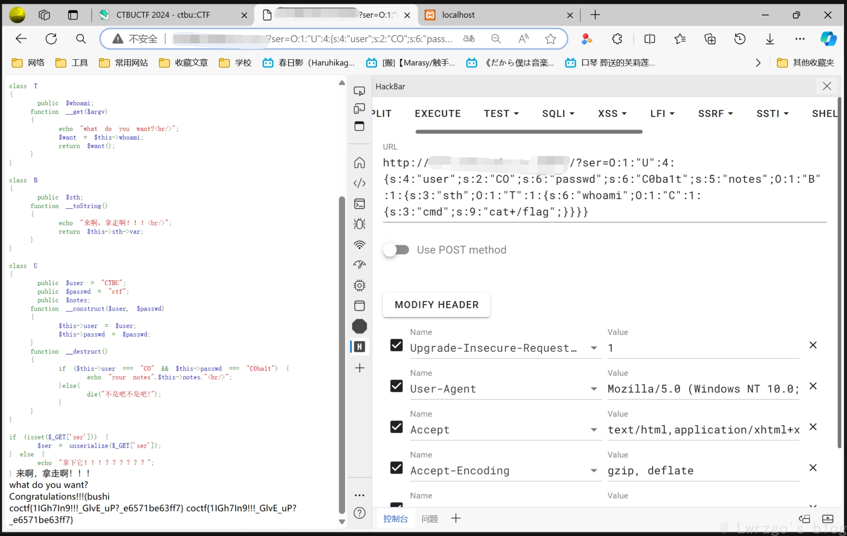The image size is (847, 536).
Task: Click the search icon beside refresh
Action: 81,39
